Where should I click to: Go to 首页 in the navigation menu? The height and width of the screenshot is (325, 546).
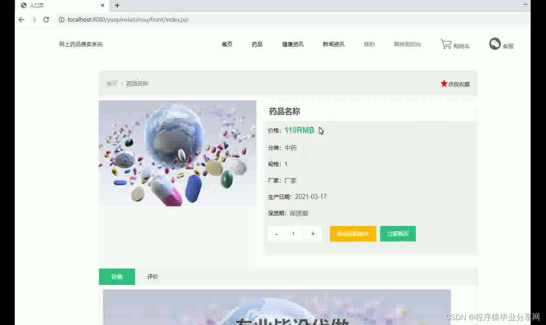click(227, 44)
